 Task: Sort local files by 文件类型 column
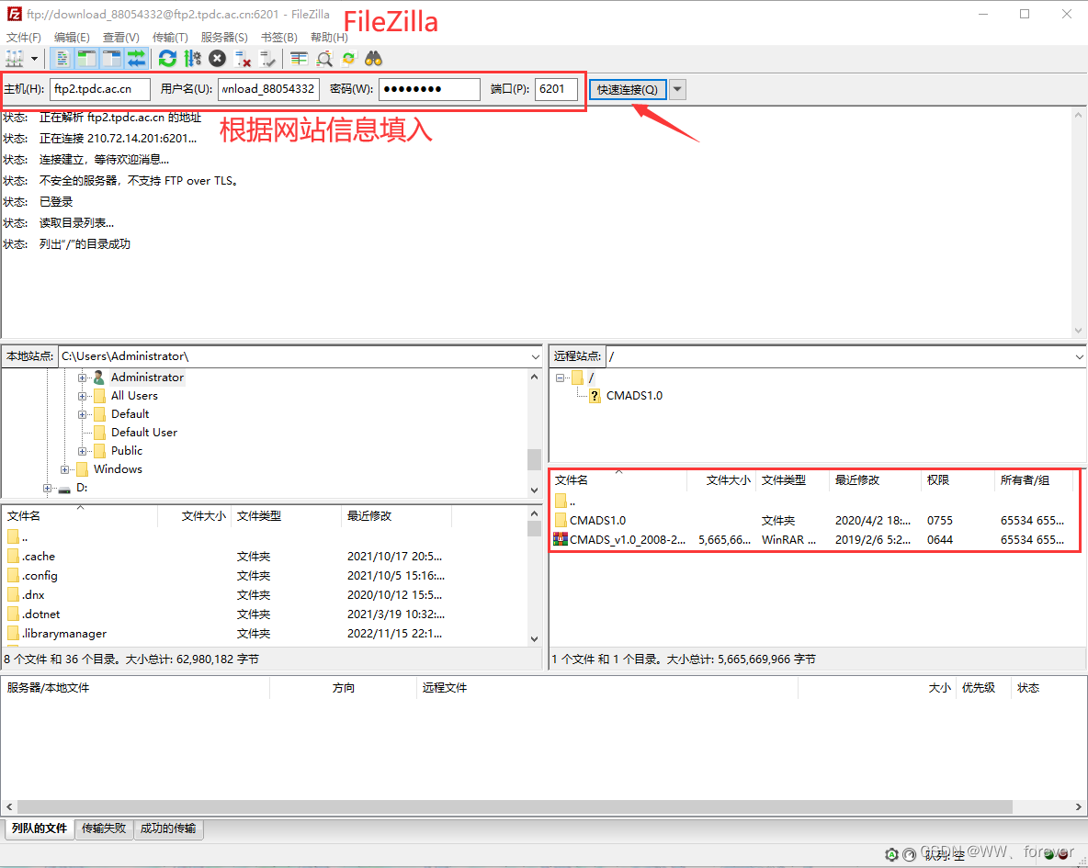[x=286, y=516]
